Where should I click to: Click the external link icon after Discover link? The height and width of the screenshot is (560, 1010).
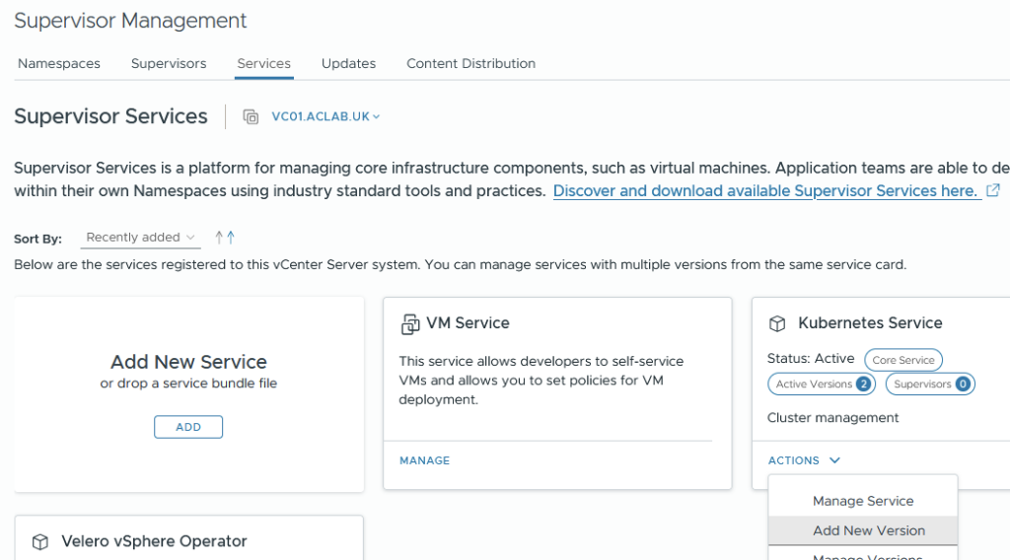tap(993, 190)
